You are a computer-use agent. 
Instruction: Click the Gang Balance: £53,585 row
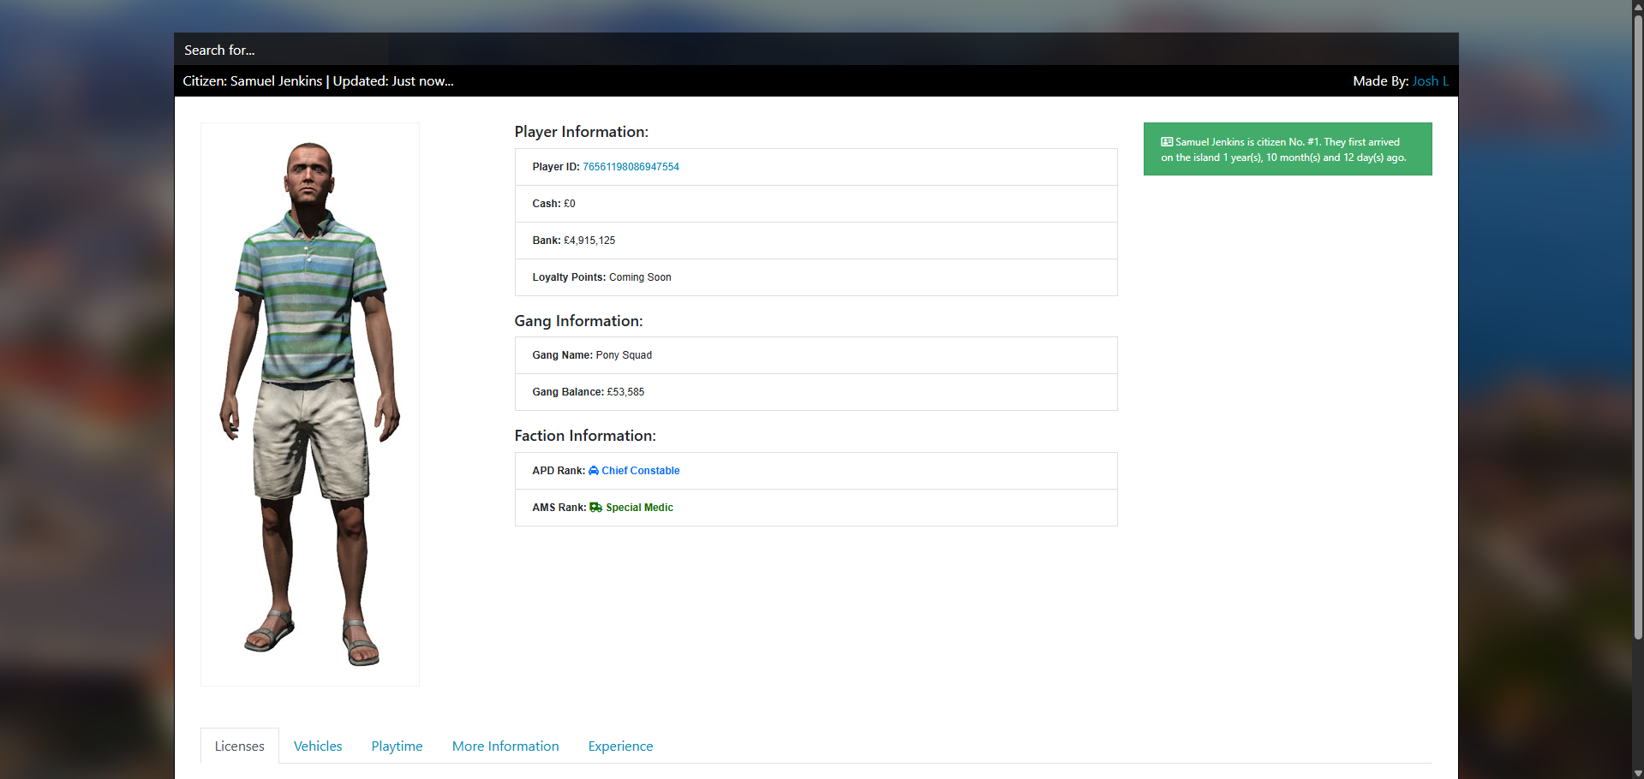pos(816,392)
